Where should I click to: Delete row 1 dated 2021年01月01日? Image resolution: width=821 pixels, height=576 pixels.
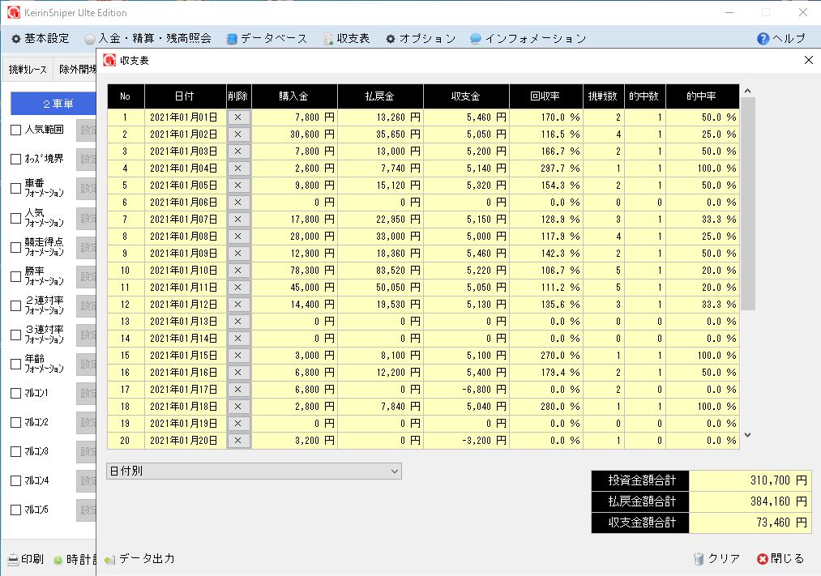click(x=238, y=117)
